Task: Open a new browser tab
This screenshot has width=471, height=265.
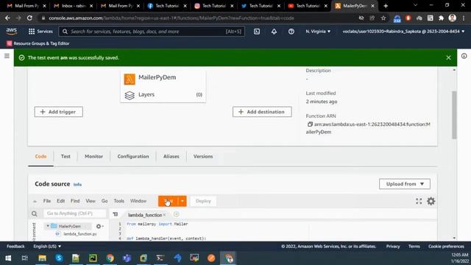Action: (386, 6)
